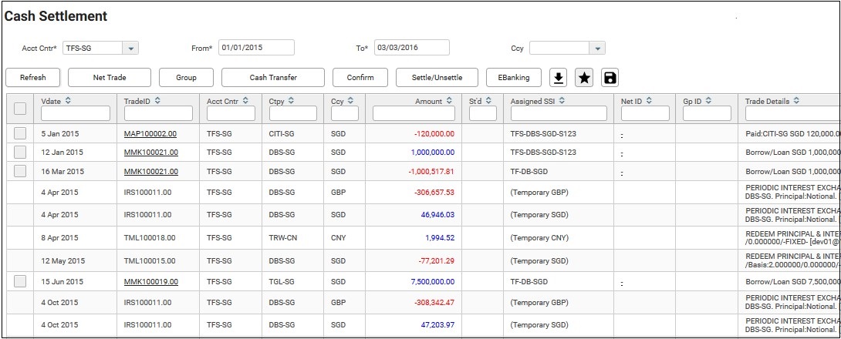
Task: Click the download icon button
Action: 559,78
